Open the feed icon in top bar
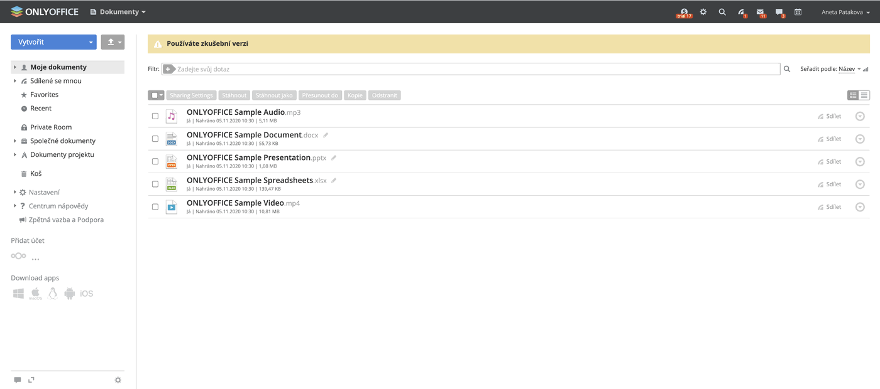The image size is (880, 389). click(742, 13)
